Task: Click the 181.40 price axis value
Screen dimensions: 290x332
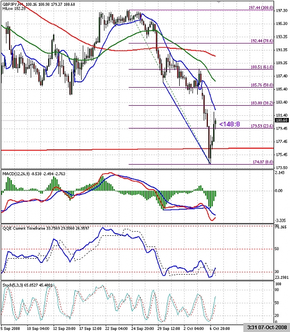Action: pos(282,115)
